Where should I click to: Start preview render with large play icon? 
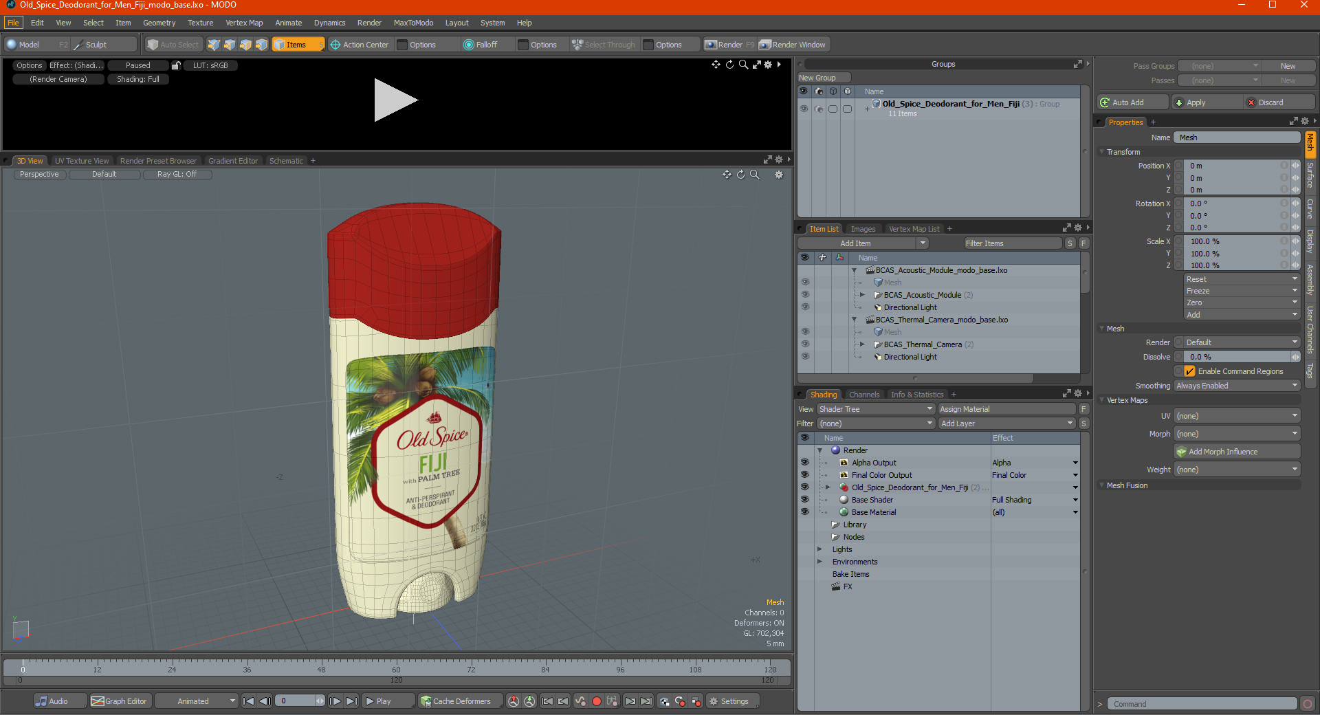tap(395, 100)
